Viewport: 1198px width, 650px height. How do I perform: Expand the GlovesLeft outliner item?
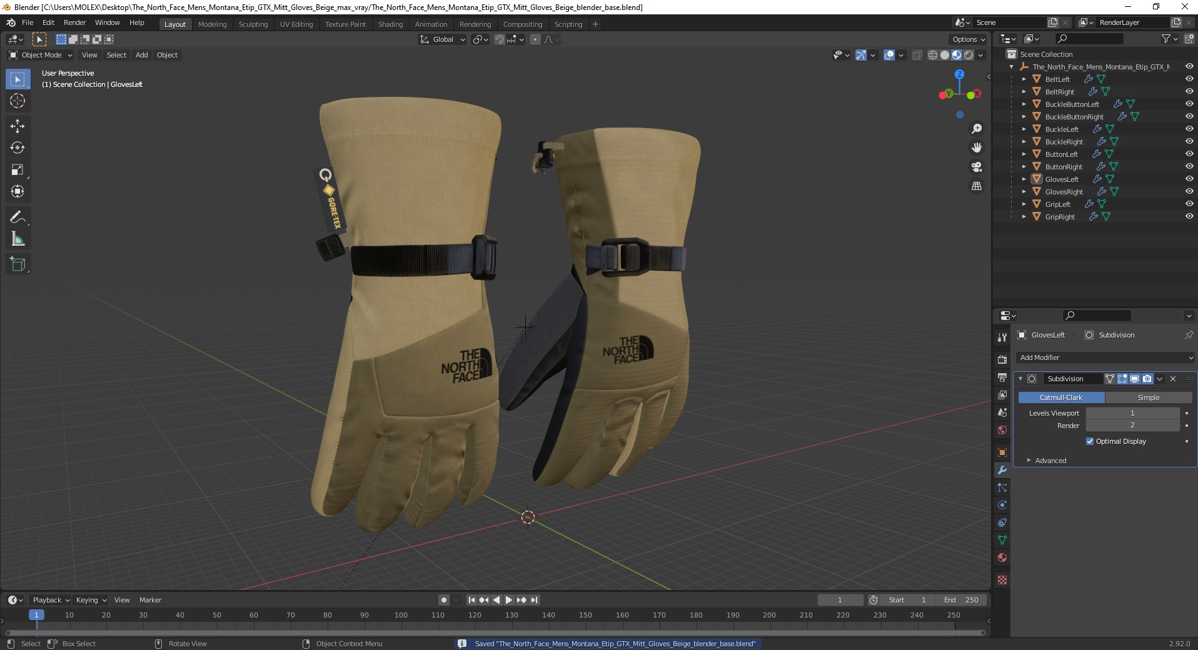1024,179
